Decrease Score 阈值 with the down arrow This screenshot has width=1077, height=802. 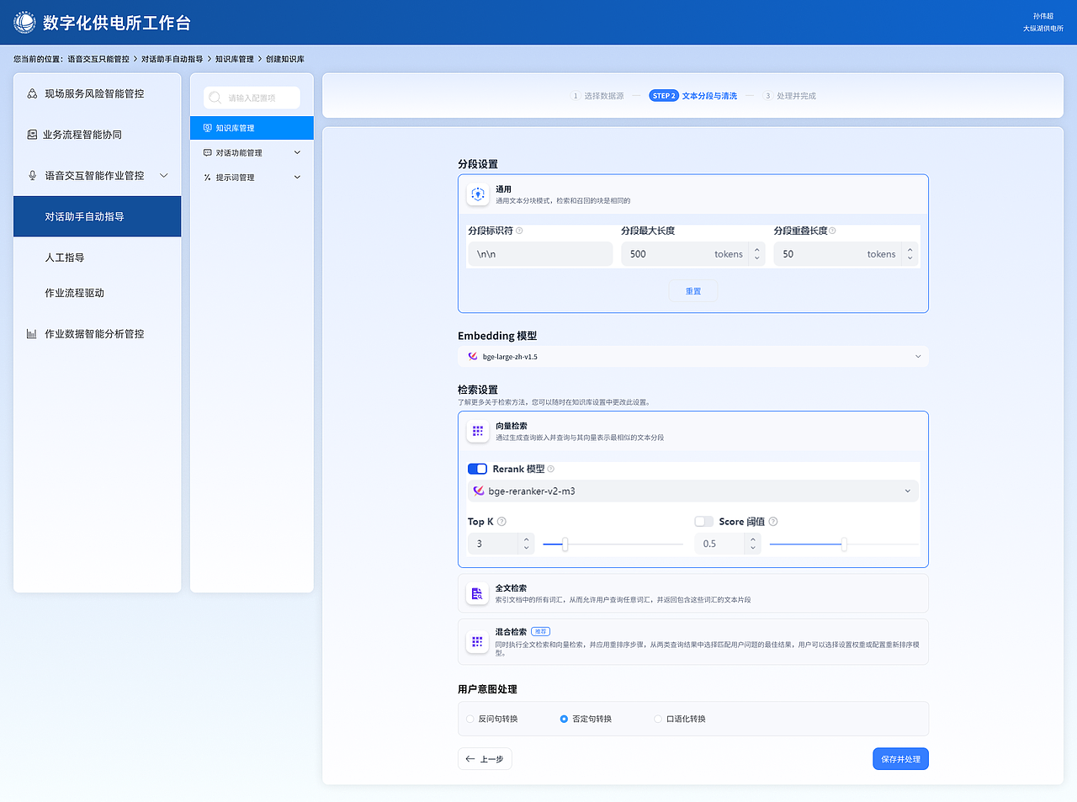point(753,549)
